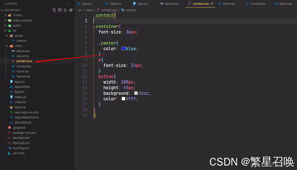Open index.tsx in the file tree

point(20,102)
